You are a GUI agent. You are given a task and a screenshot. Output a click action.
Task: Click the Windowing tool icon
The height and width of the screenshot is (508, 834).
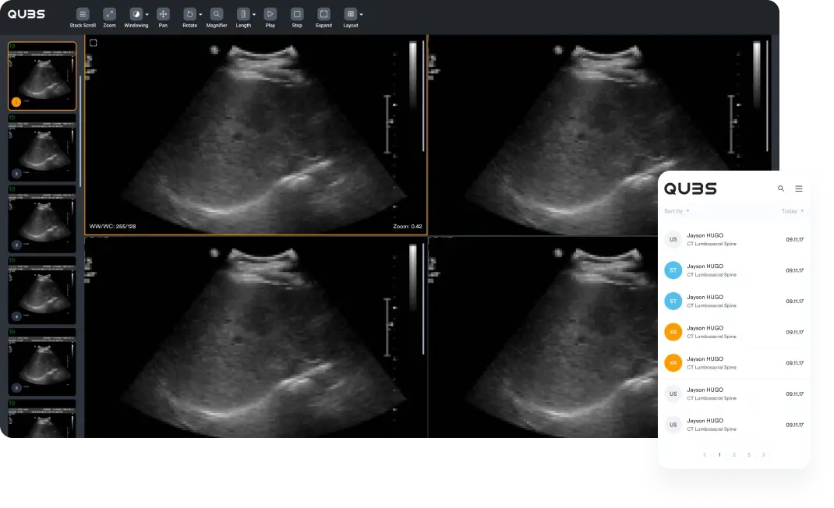[135, 14]
